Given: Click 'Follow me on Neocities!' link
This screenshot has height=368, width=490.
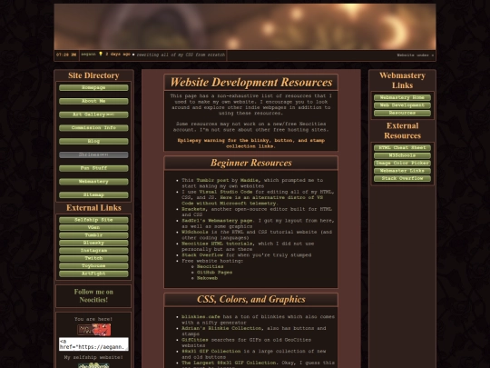Looking at the screenshot, I should pos(93,295).
